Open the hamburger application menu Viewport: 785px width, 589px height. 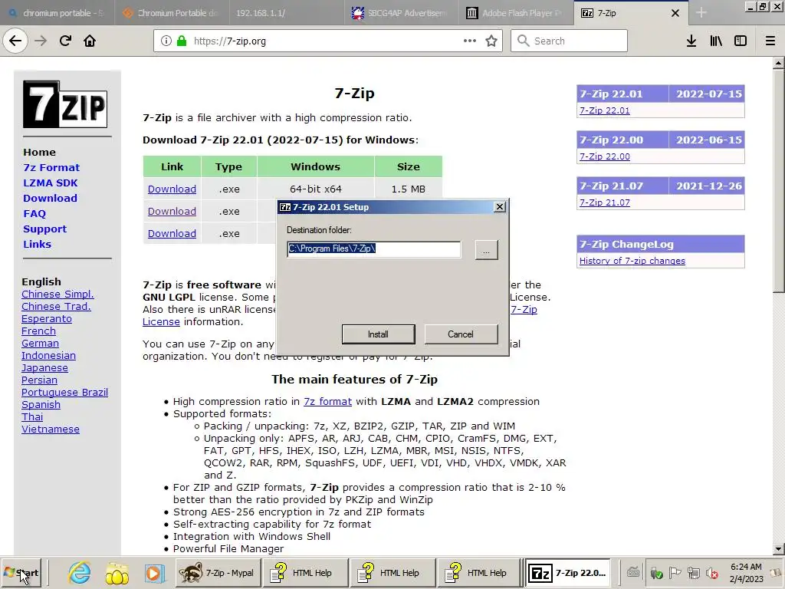[770, 41]
